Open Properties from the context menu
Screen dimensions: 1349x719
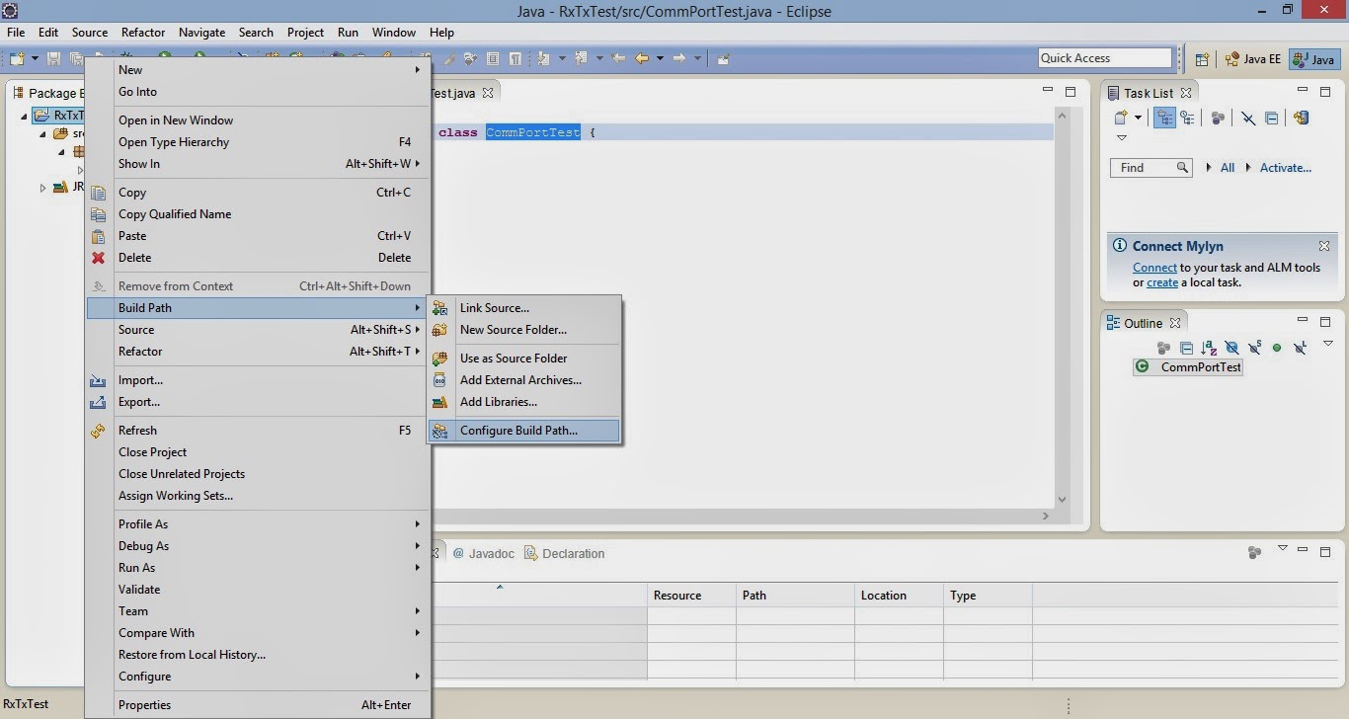258,705
